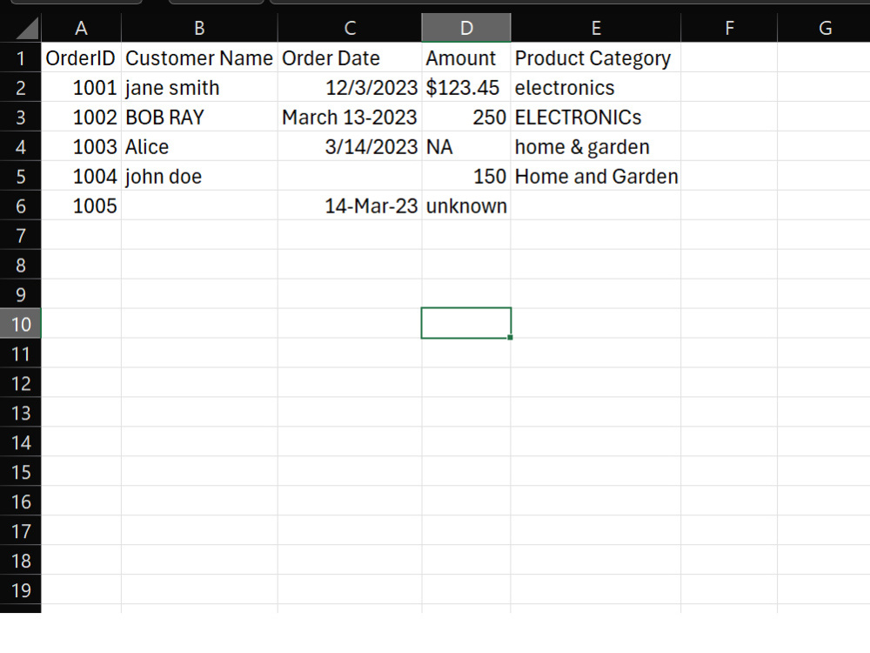Select cell containing BOB RAY
Screen dimensions: 870x653
point(199,117)
